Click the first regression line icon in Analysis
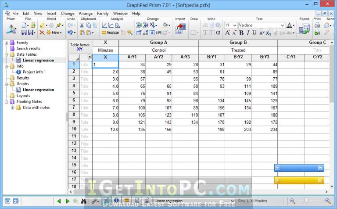The width and height of the screenshot is (337, 209). (104, 25)
